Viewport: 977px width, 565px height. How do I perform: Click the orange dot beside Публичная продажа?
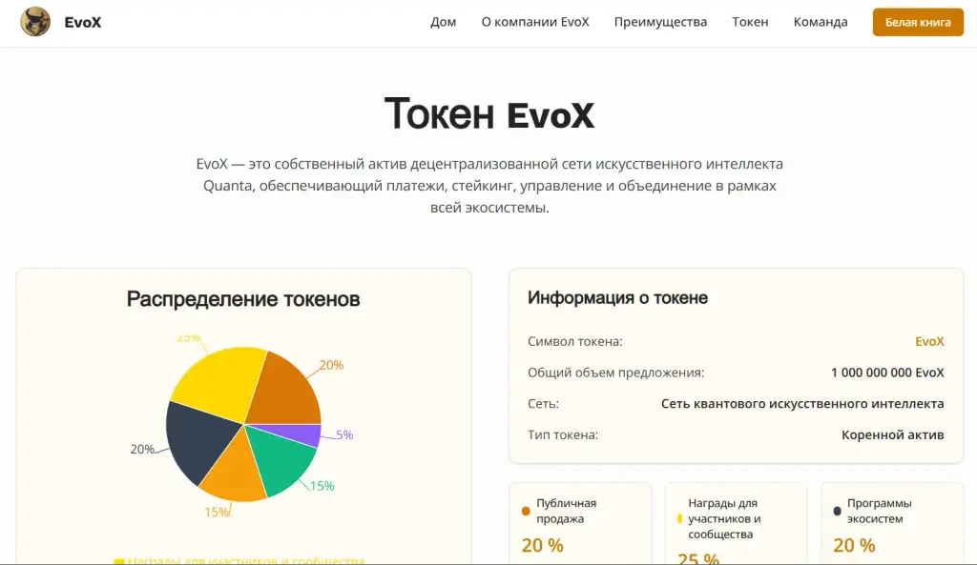click(x=526, y=511)
